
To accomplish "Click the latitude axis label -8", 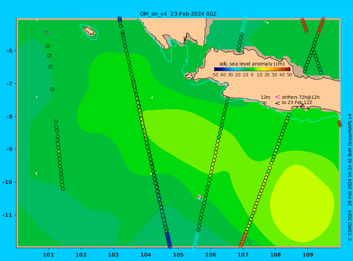I will coord(9,116).
